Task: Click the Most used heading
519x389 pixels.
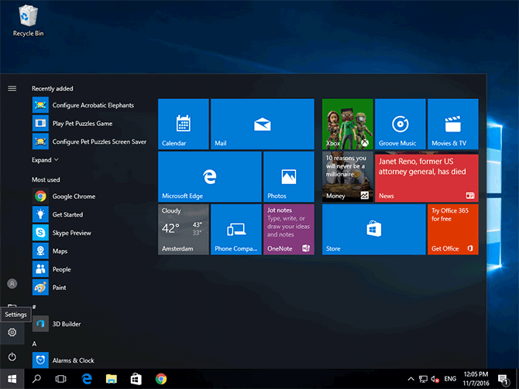Action: coord(46,179)
